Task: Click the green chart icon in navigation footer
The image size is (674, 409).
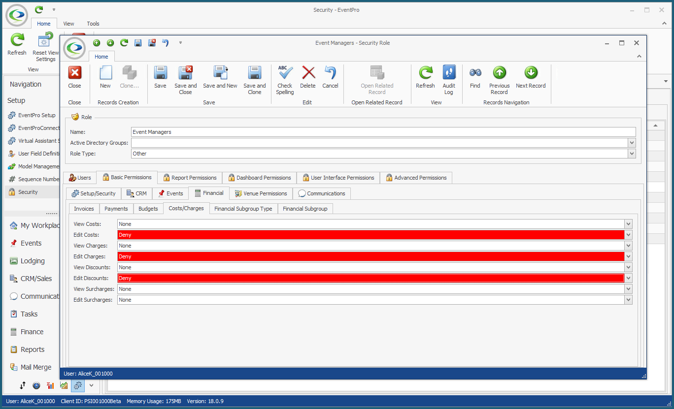Action: 64,385
